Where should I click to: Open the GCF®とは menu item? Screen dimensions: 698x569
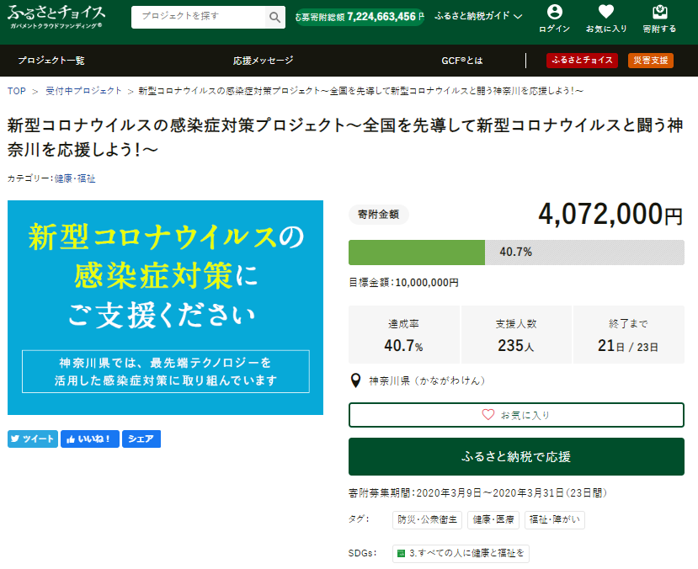point(462,61)
